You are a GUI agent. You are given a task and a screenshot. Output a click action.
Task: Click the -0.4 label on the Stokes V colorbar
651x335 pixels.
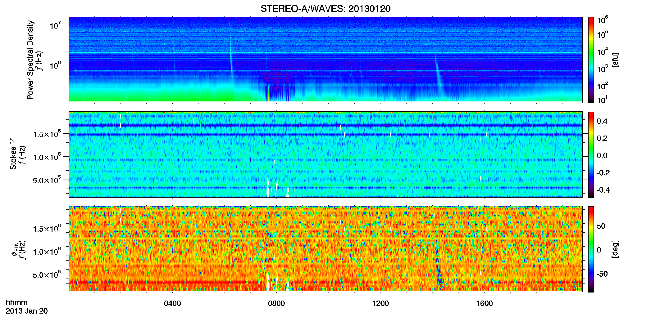point(603,190)
